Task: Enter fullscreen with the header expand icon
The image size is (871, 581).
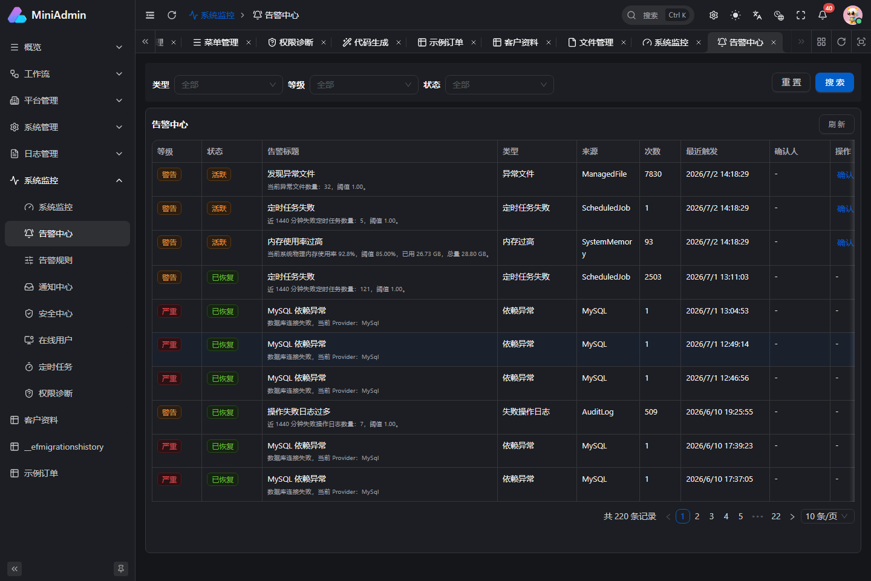Action: tap(801, 15)
